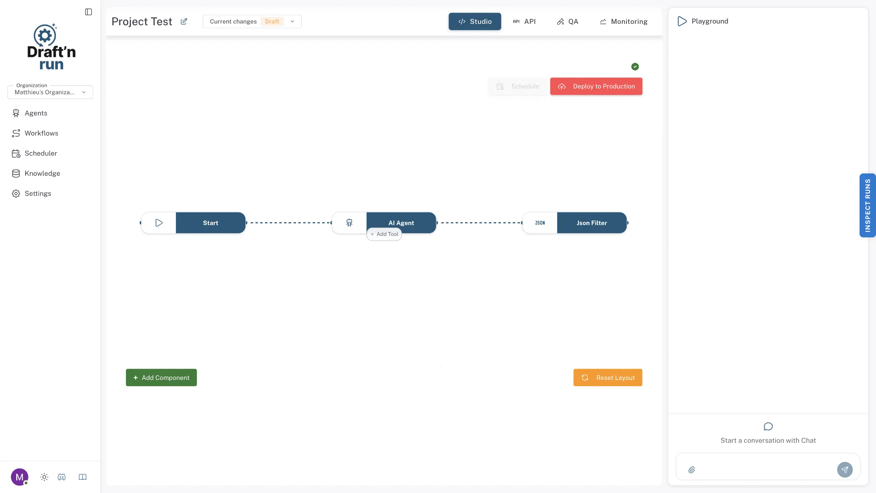Image resolution: width=876 pixels, height=493 pixels.
Task: Open the Discord community icon
Action: (x=62, y=477)
